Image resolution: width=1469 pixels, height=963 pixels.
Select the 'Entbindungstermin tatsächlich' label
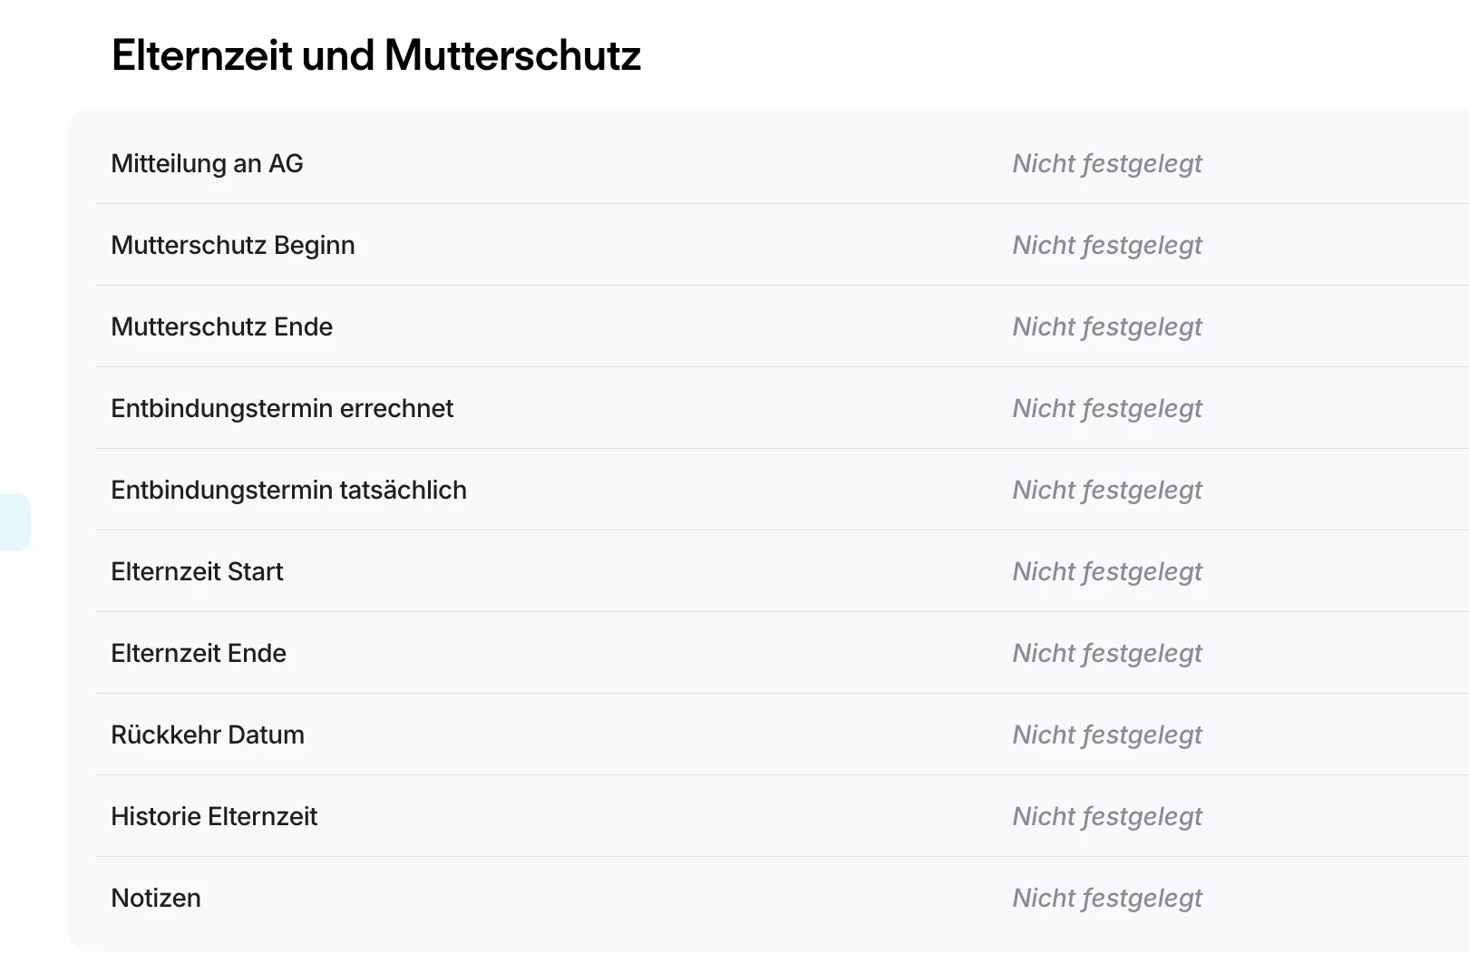288,491
